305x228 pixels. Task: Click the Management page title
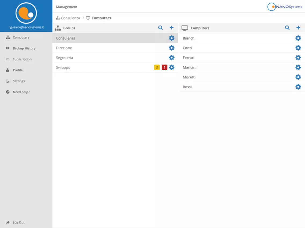(67, 7)
